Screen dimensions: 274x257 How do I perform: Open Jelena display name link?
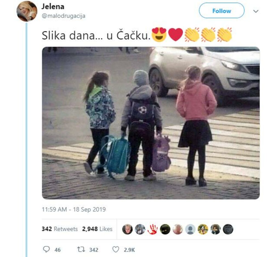click(x=53, y=7)
